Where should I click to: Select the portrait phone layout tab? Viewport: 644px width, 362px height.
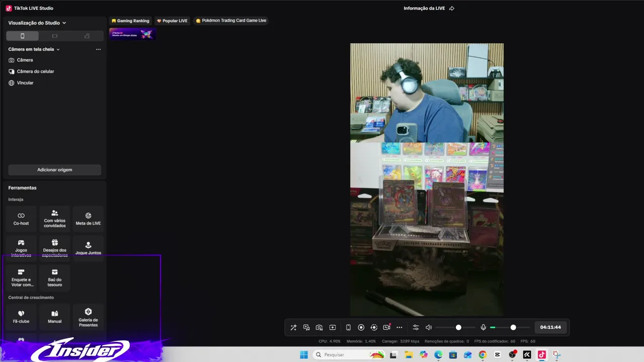22,36
